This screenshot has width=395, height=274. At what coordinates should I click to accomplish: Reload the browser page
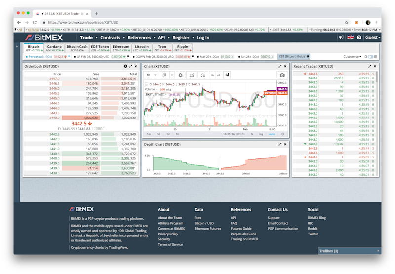tap(35, 22)
